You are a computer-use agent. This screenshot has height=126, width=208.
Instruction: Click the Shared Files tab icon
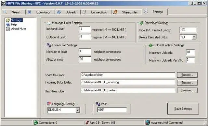coord(115,12)
